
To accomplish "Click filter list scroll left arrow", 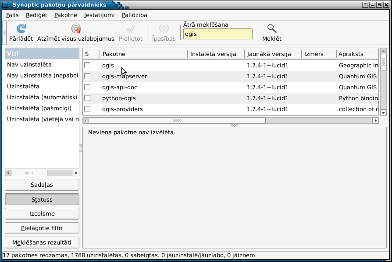I will pyautogui.click(x=8, y=173).
